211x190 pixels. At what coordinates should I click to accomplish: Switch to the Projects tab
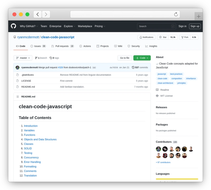click(x=103, y=46)
